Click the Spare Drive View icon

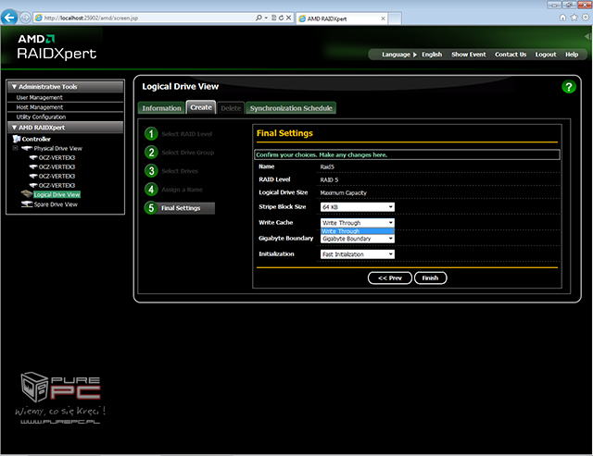(26, 204)
